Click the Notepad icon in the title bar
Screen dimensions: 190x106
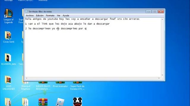pos(27,11)
